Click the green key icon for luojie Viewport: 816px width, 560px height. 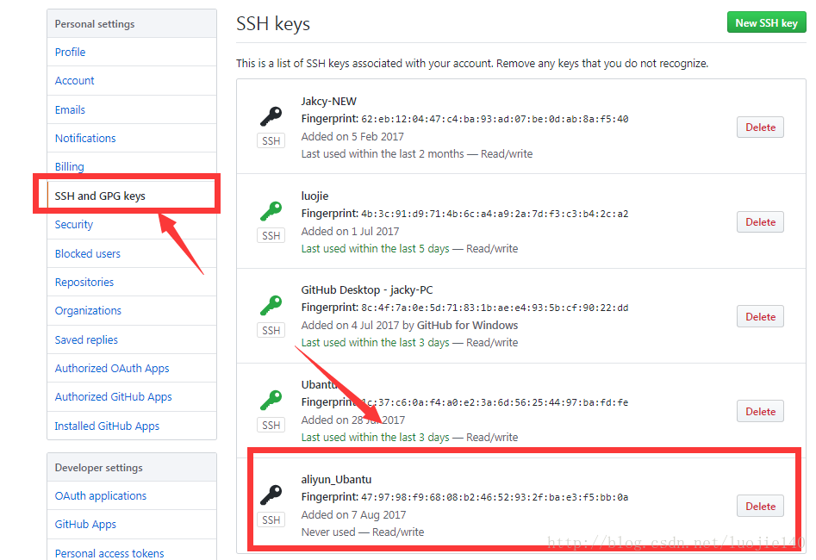271,211
